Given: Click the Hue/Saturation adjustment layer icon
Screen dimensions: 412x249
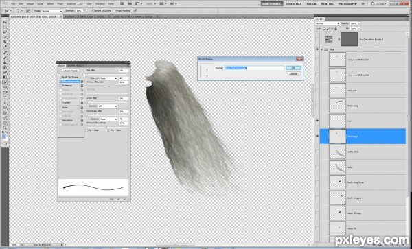Looking at the screenshot, I should pyautogui.click(x=329, y=39).
